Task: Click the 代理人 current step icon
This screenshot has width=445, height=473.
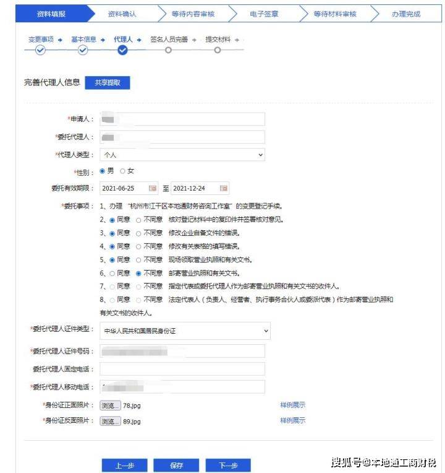Action: (122, 51)
